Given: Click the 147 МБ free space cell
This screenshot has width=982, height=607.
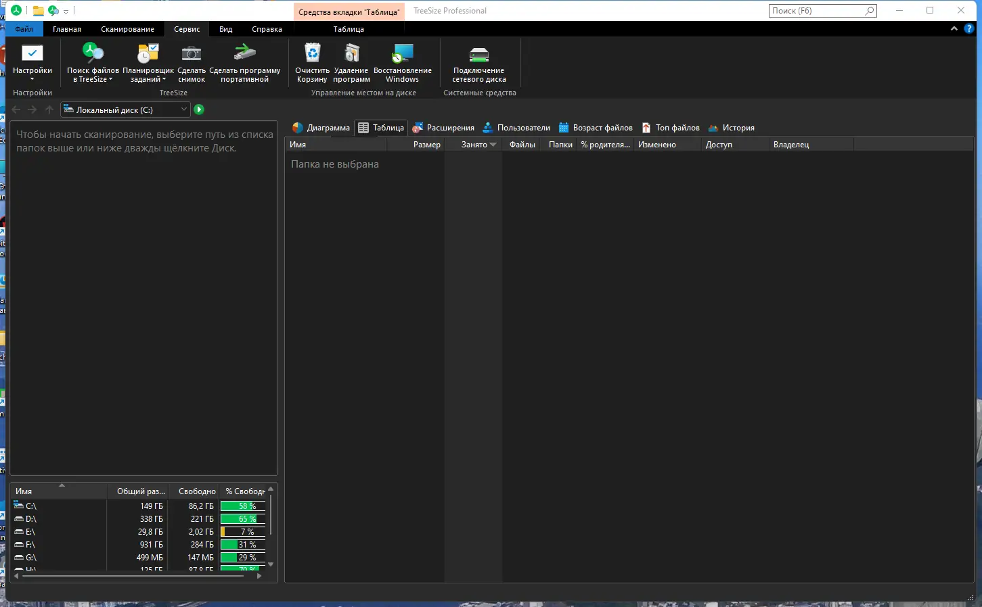Looking at the screenshot, I should coord(200,558).
